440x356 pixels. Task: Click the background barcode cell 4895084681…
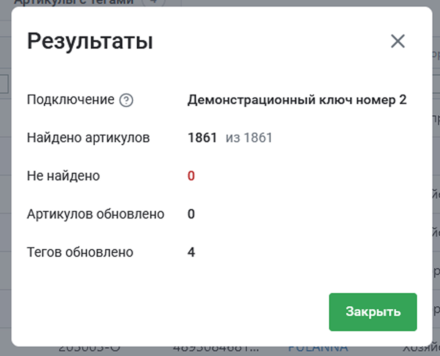216,349
